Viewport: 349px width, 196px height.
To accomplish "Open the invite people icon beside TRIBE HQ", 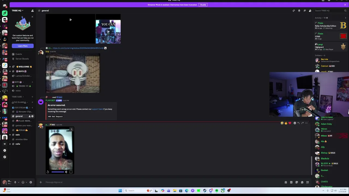I will click(32, 11).
